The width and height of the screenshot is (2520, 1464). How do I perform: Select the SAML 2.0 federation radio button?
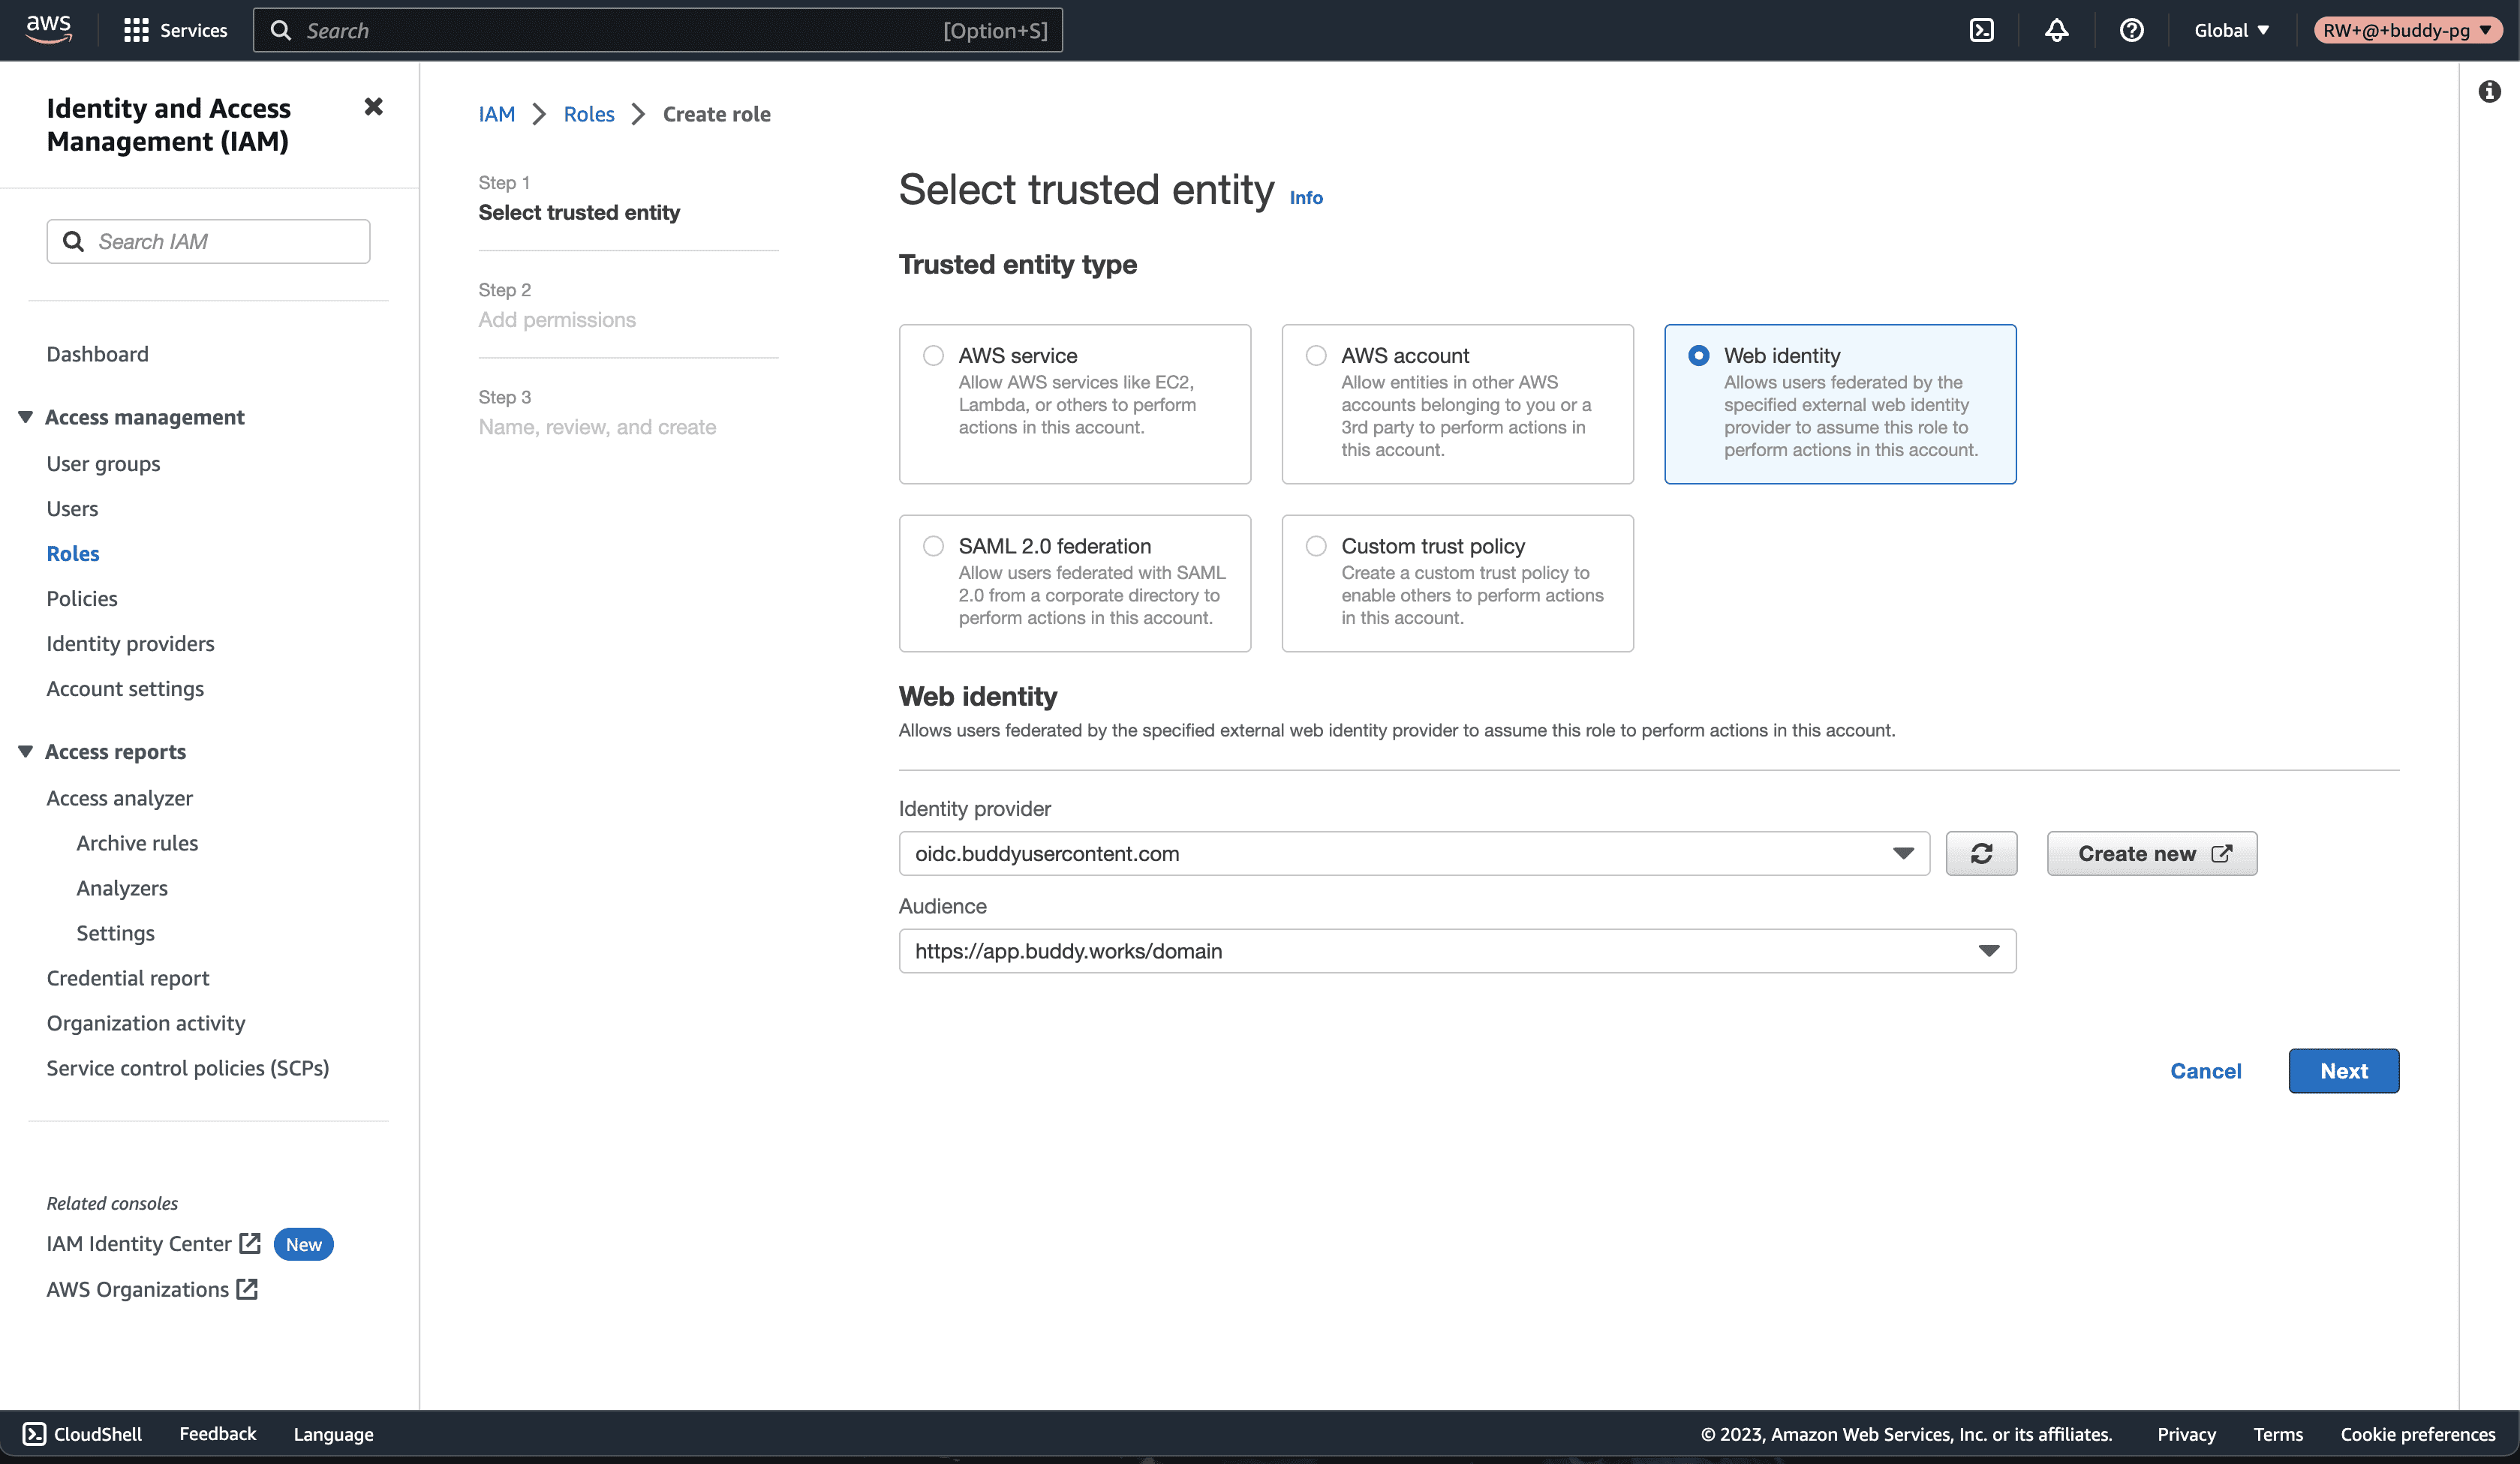point(933,545)
